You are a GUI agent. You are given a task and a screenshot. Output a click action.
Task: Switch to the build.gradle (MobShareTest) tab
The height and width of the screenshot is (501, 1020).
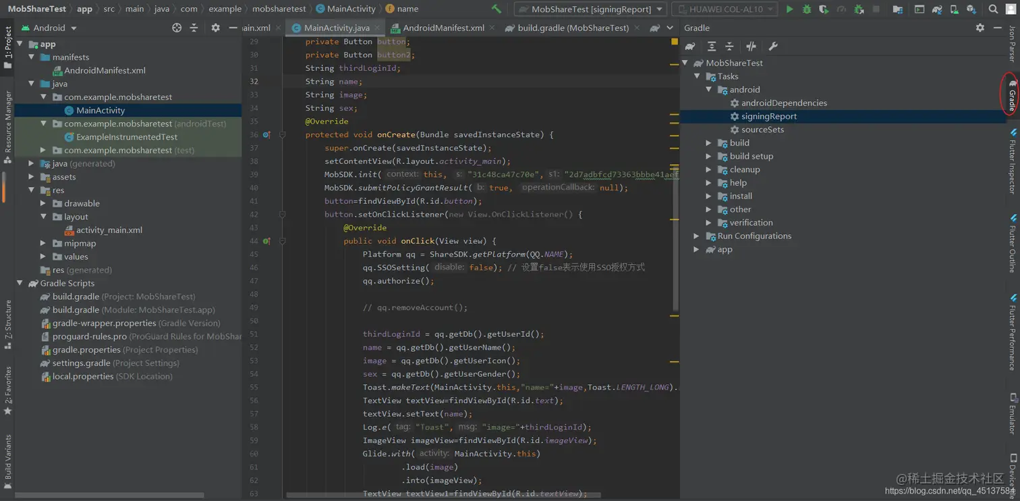[573, 28]
